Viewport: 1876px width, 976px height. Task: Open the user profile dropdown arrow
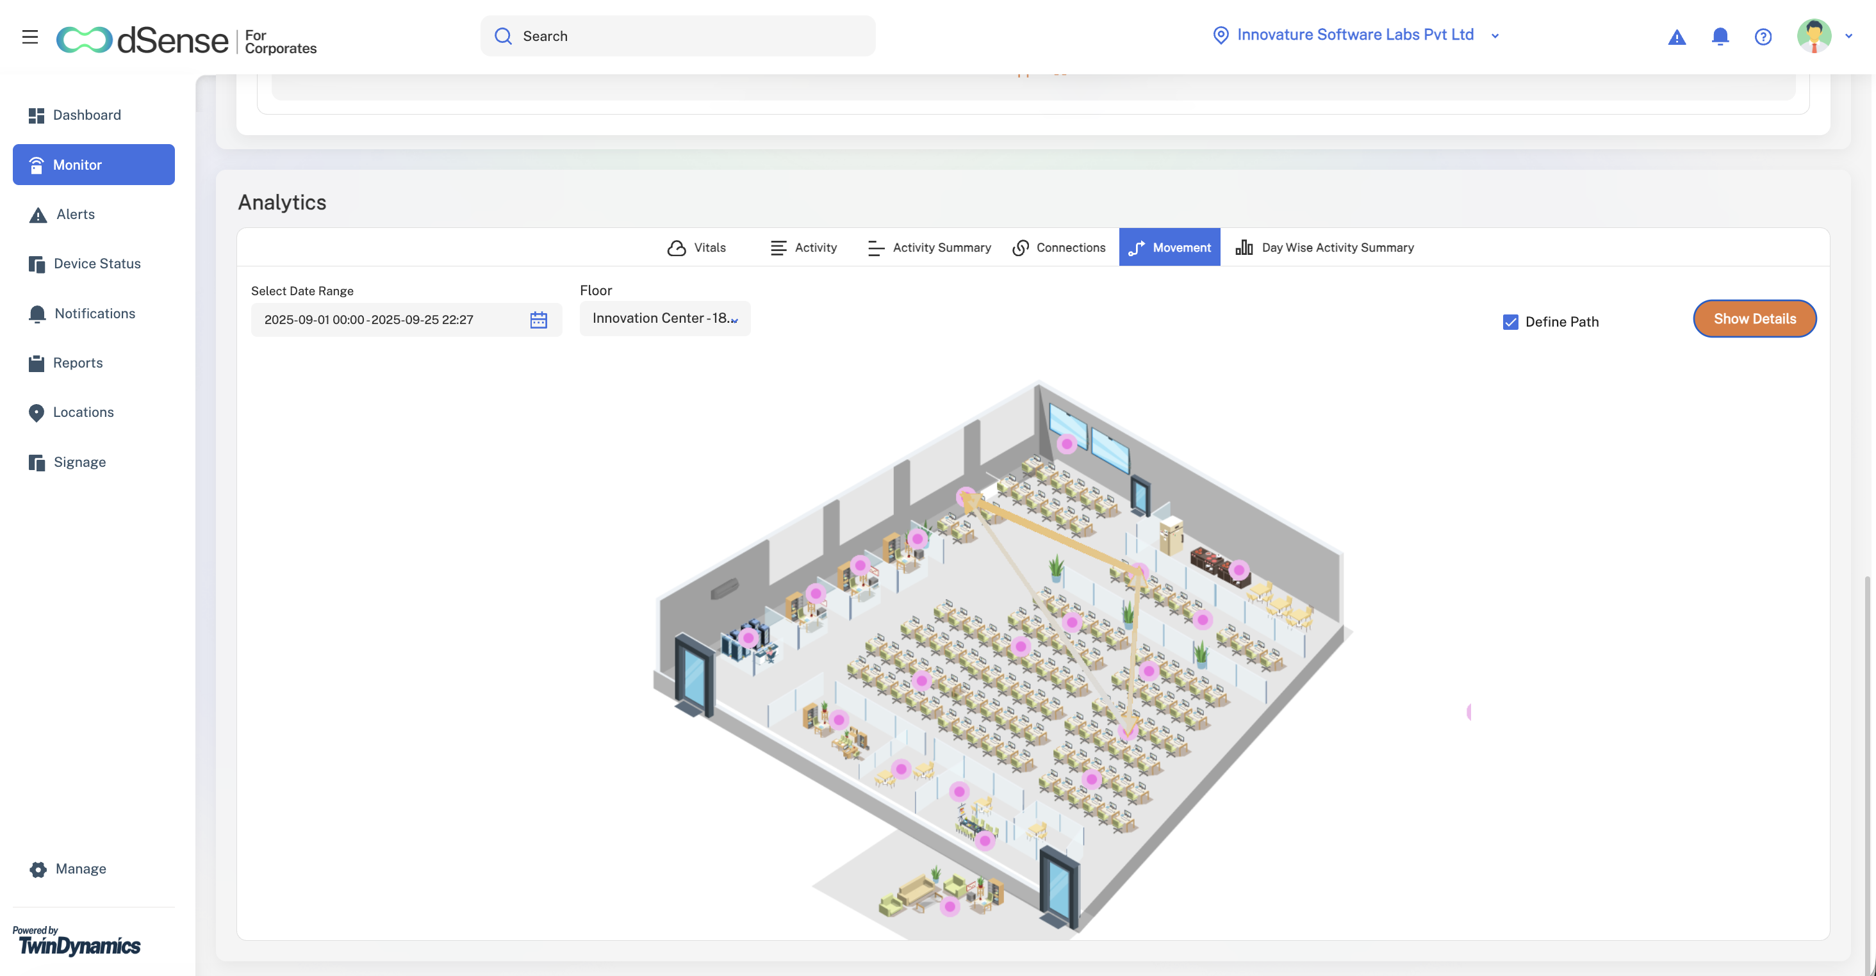pos(1848,36)
